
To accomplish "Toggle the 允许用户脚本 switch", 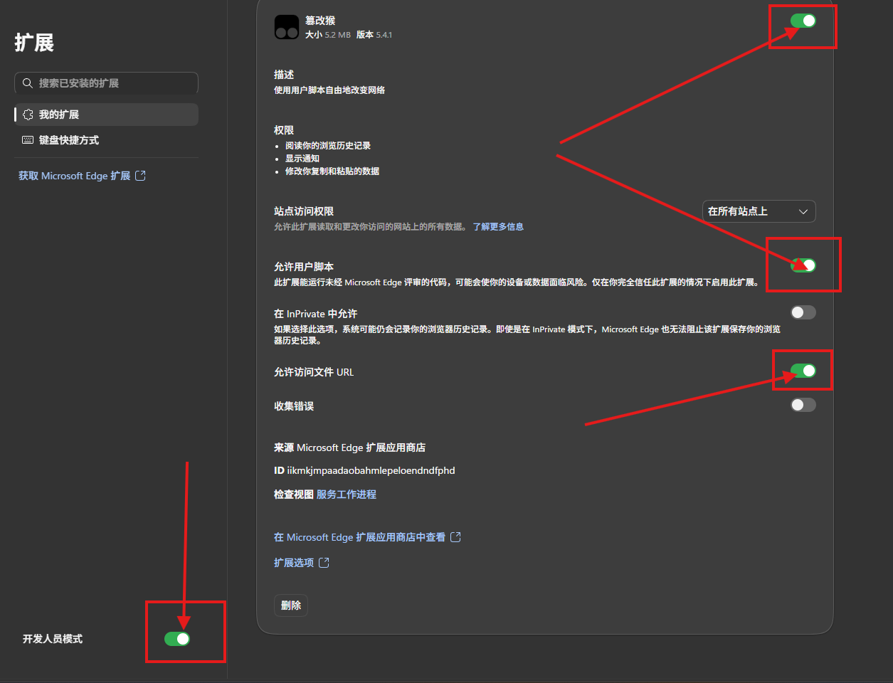I will point(803,265).
